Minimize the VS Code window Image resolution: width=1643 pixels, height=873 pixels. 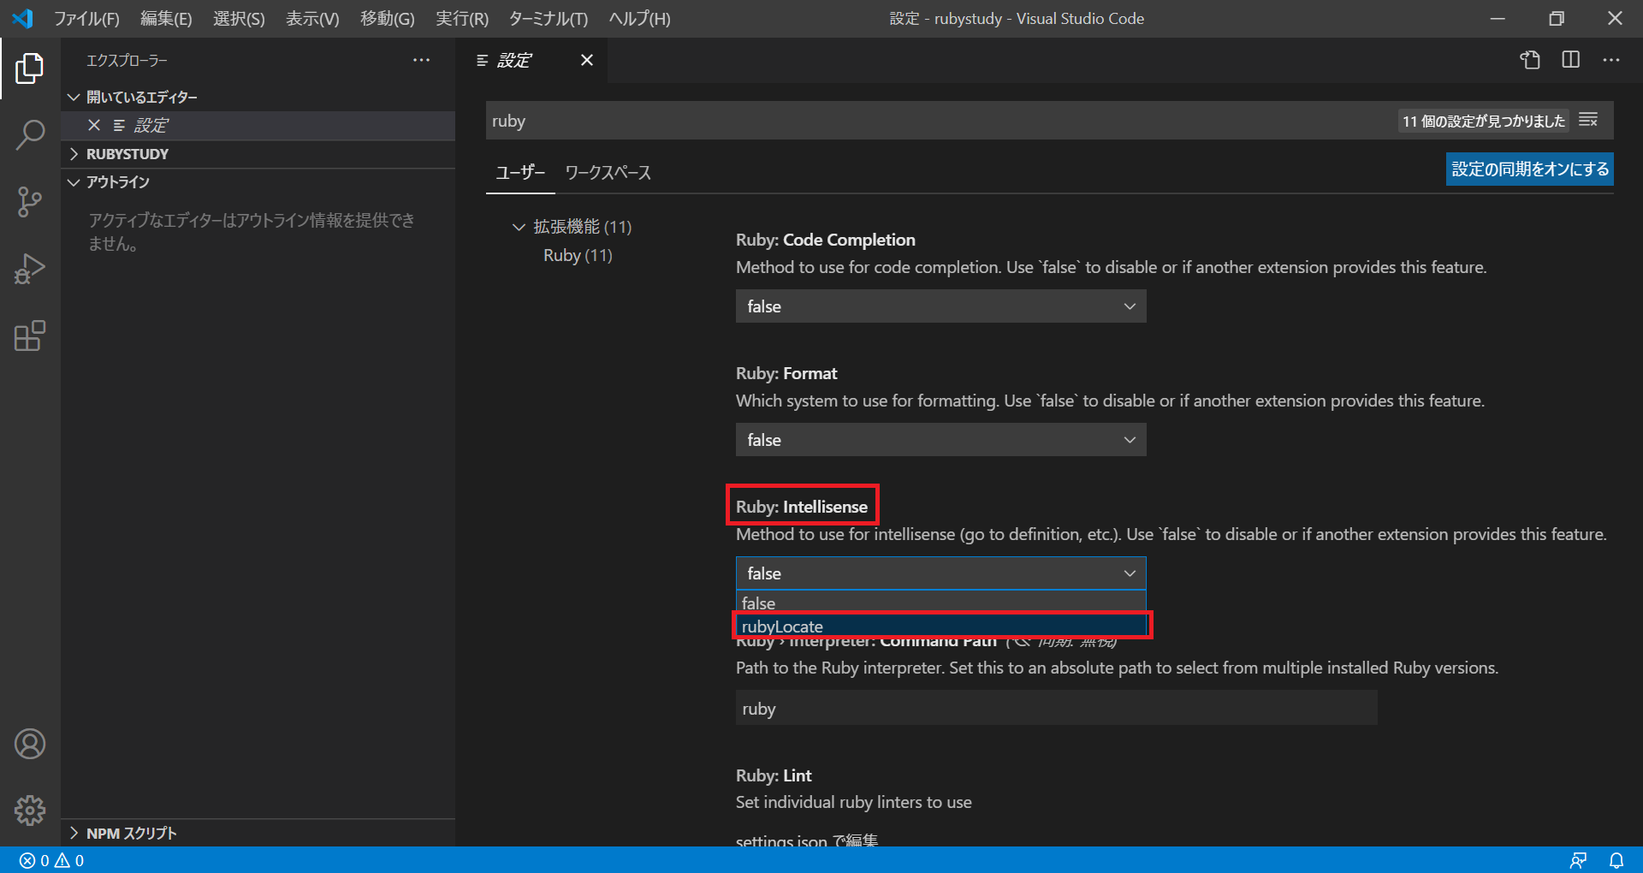click(x=1498, y=18)
